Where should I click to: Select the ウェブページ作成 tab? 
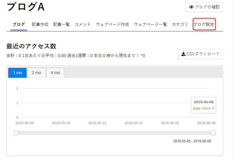[112, 24]
